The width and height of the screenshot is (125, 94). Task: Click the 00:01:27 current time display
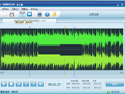click(x=55, y=85)
